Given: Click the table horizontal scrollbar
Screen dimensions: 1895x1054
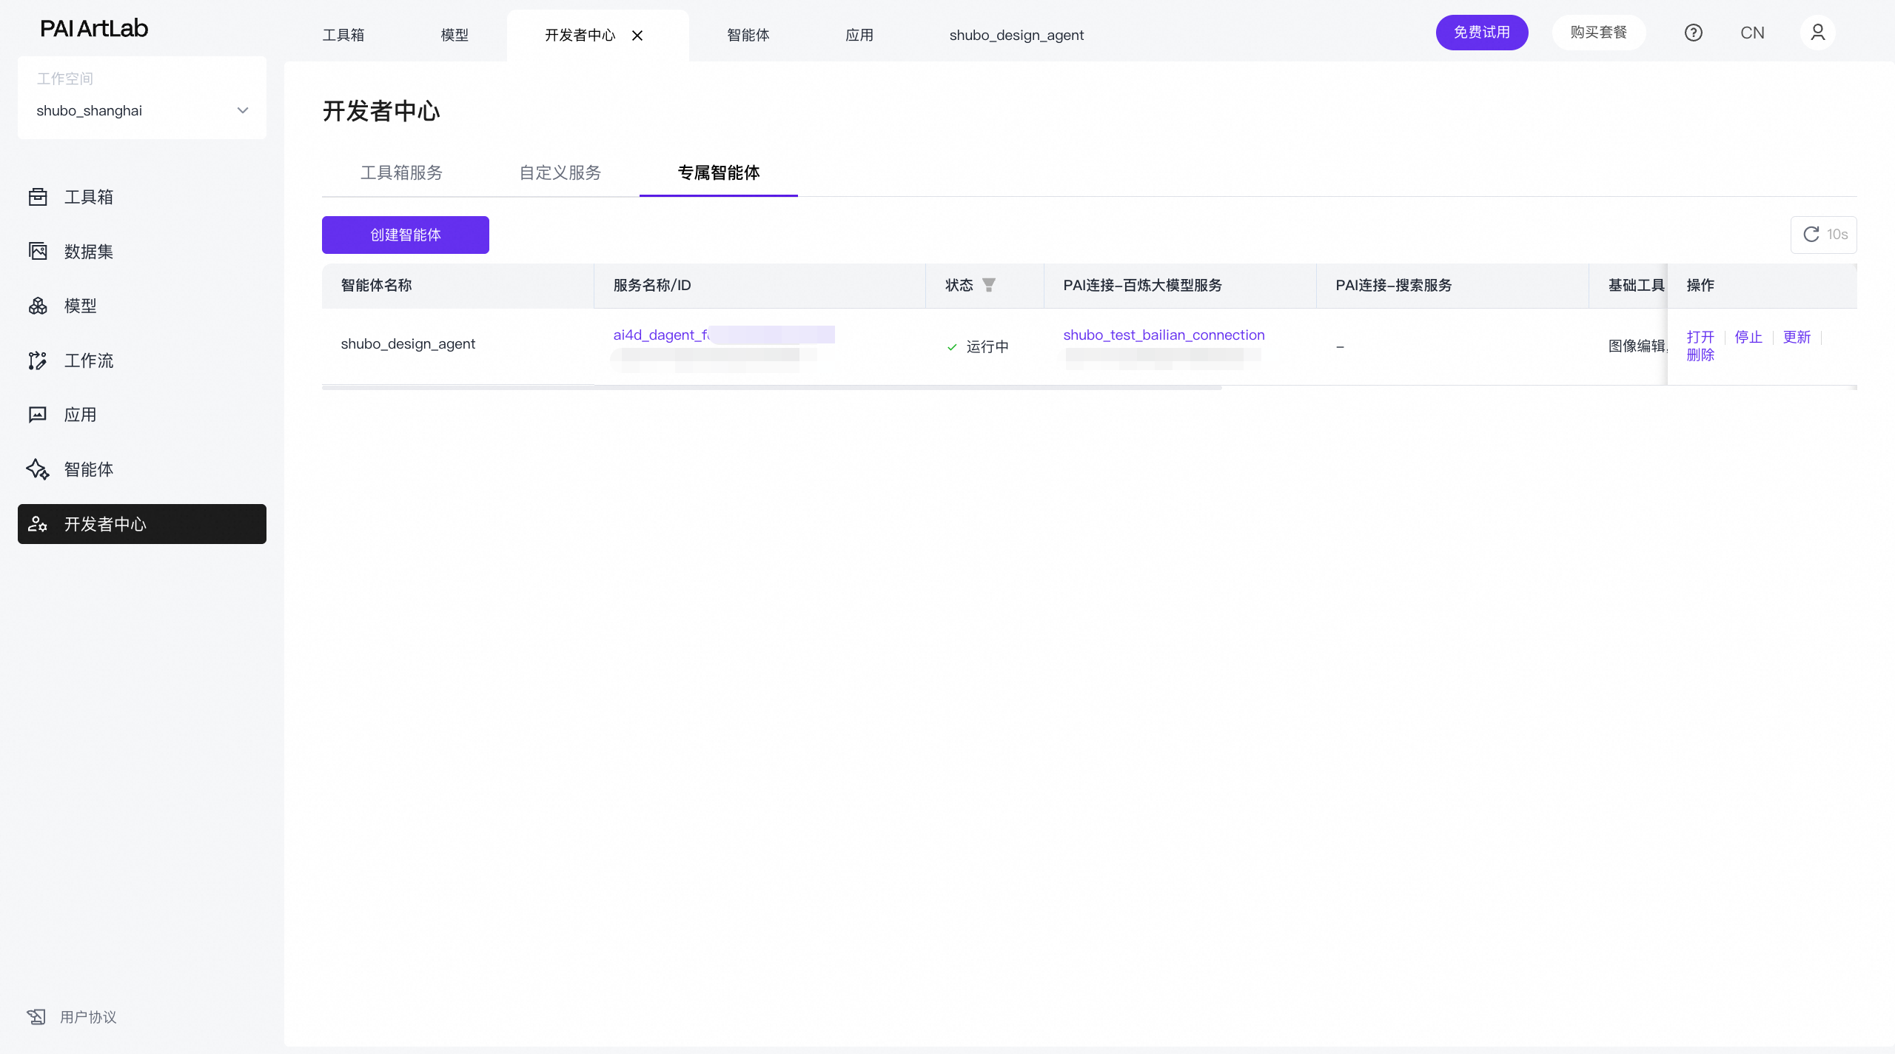Looking at the screenshot, I should [771, 388].
